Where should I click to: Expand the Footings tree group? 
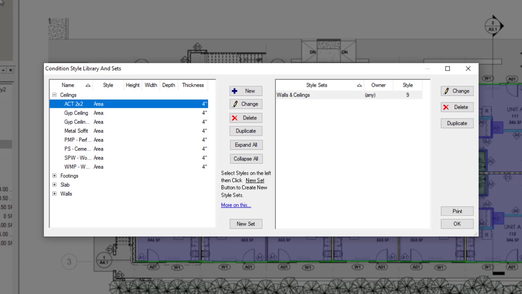pos(54,176)
